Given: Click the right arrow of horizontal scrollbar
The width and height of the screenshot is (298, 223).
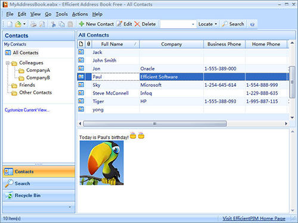Looking at the screenshot, I should click(x=286, y=124).
